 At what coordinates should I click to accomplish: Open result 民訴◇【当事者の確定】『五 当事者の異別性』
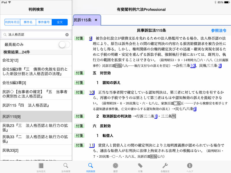[36, 94]
